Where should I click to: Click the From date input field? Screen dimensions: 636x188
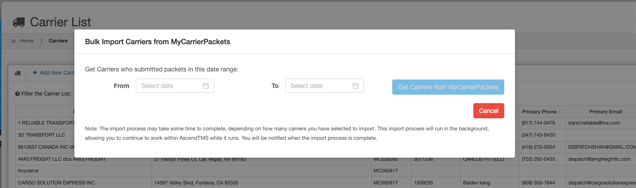click(175, 86)
